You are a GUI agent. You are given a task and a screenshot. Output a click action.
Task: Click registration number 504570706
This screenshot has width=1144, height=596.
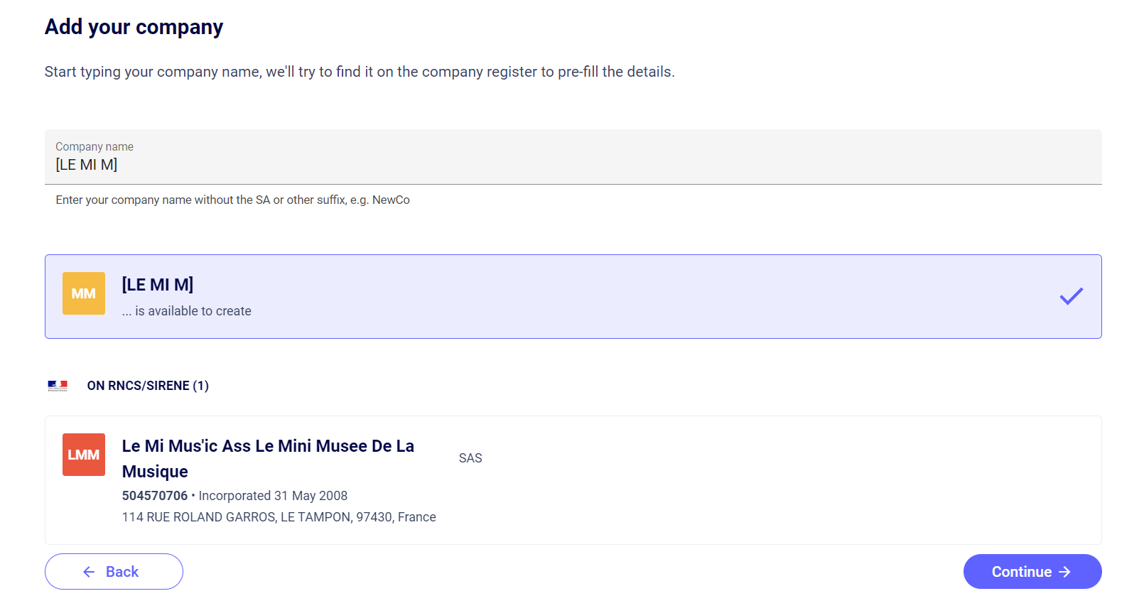click(x=155, y=496)
